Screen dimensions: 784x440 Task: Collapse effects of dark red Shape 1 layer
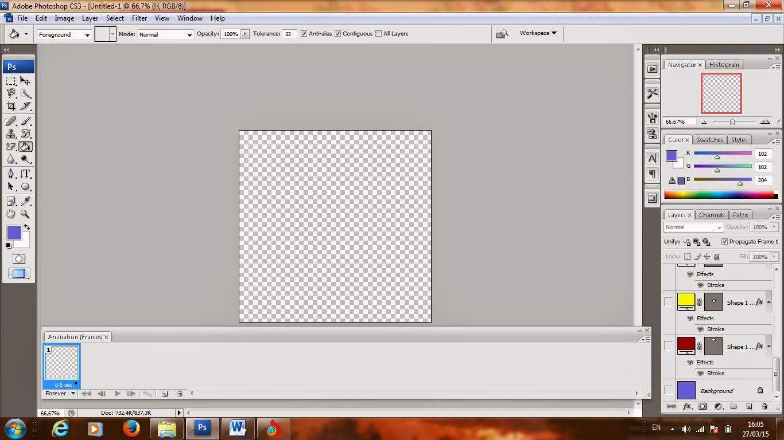click(x=768, y=347)
